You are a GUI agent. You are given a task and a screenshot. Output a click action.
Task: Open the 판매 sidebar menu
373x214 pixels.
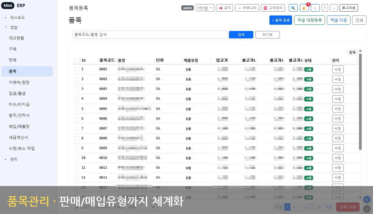pyautogui.click(x=13, y=60)
